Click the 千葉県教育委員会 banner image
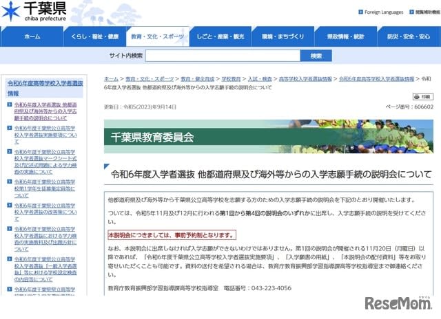This screenshot has height=319, width=441. click(x=269, y=137)
